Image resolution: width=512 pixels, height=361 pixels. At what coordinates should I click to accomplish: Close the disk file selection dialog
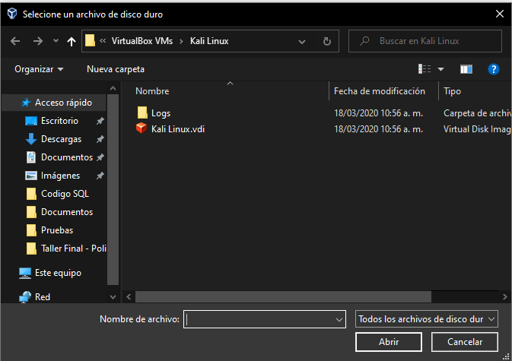click(500, 14)
